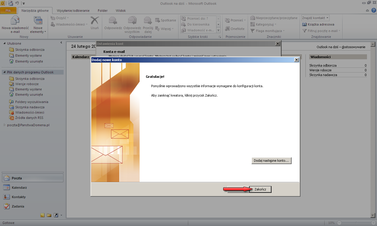Switch to the Wysyłanie/odbieranie tab

click(x=73, y=11)
